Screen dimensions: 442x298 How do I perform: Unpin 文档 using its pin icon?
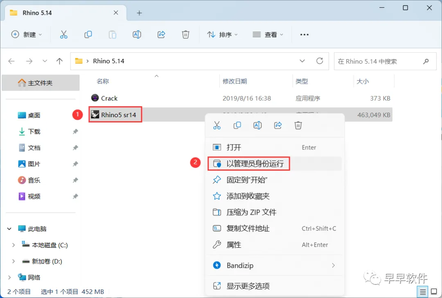point(75,148)
